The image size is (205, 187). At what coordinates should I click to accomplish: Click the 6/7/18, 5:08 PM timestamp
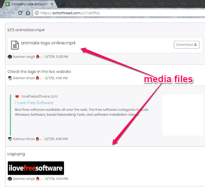click(x=56, y=57)
